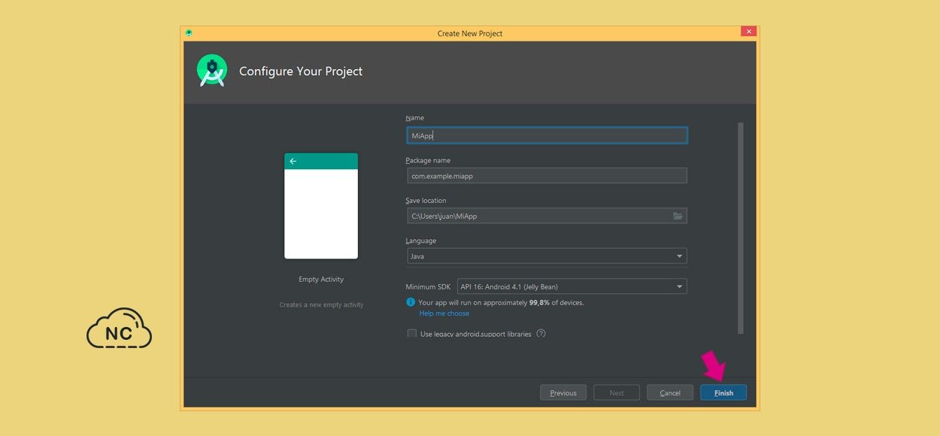The width and height of the screenshot is (940, 436).
Task: Click the vertical scrollbar of the form
Action: [x=740, y=226]
